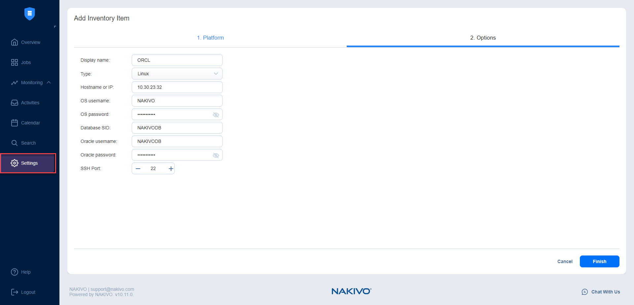This screenshot has width=634, height=305.
Task: Open the Type dropdown showing Linux
Action: [x=177, y=74]
